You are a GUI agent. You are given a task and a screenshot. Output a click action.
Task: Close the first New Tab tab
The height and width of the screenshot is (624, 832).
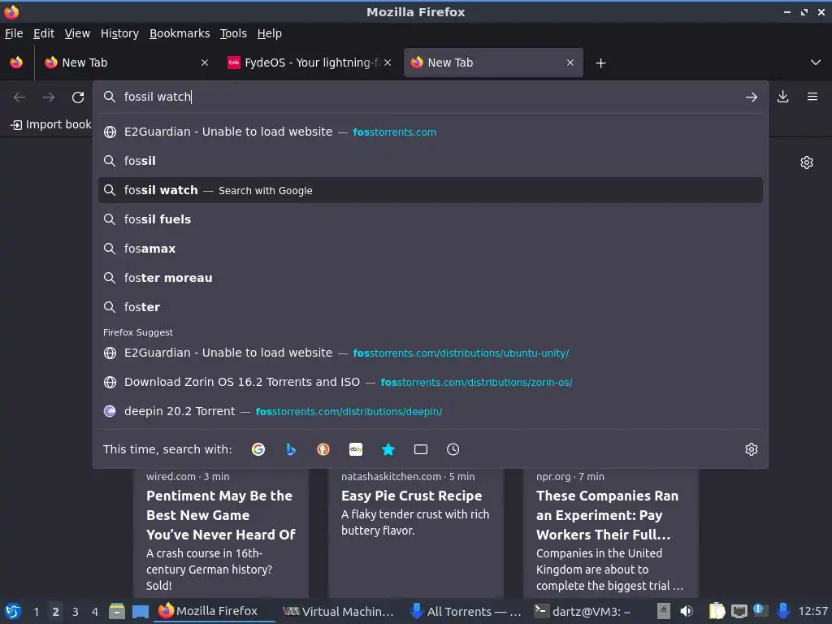tap(205, 63)
